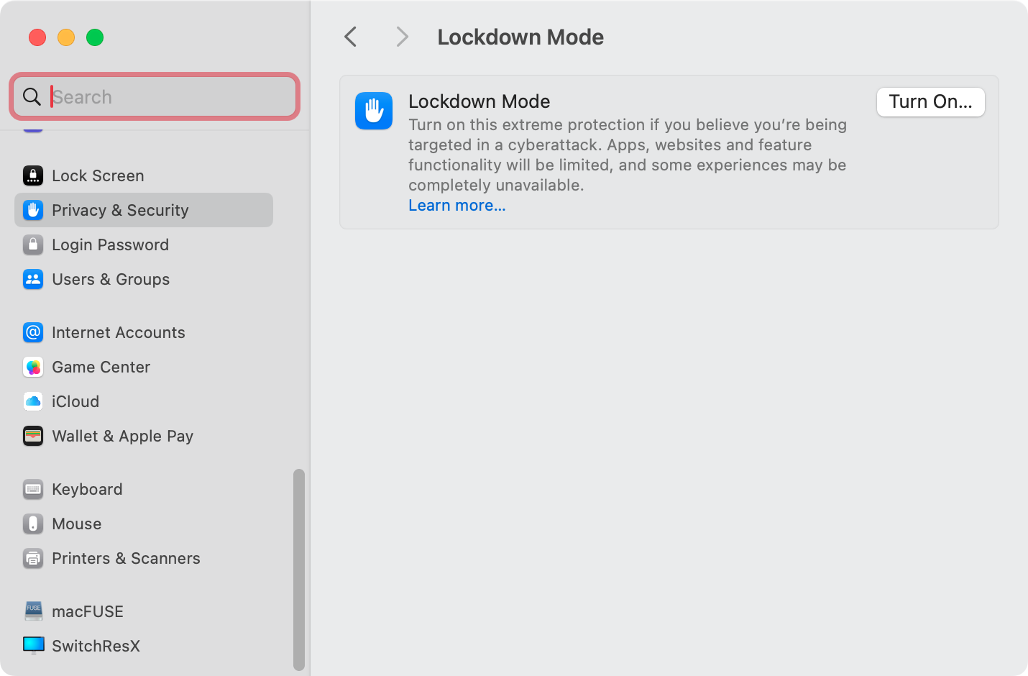The height and width of the screenshot is (676, 1028).
Task: Open Keyboard settings via its icon
Action: (33, 489)
